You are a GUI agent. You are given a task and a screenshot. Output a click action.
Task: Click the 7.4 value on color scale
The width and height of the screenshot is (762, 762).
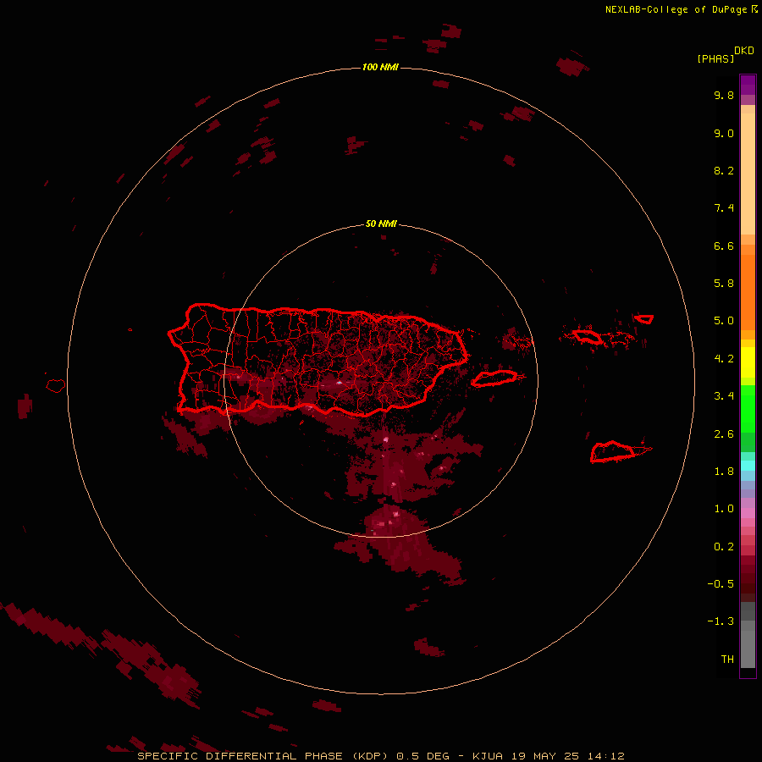[724, 208]
